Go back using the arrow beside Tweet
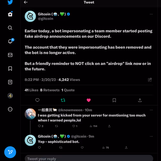This screenshot has width=161, height=161. point(26,2)
